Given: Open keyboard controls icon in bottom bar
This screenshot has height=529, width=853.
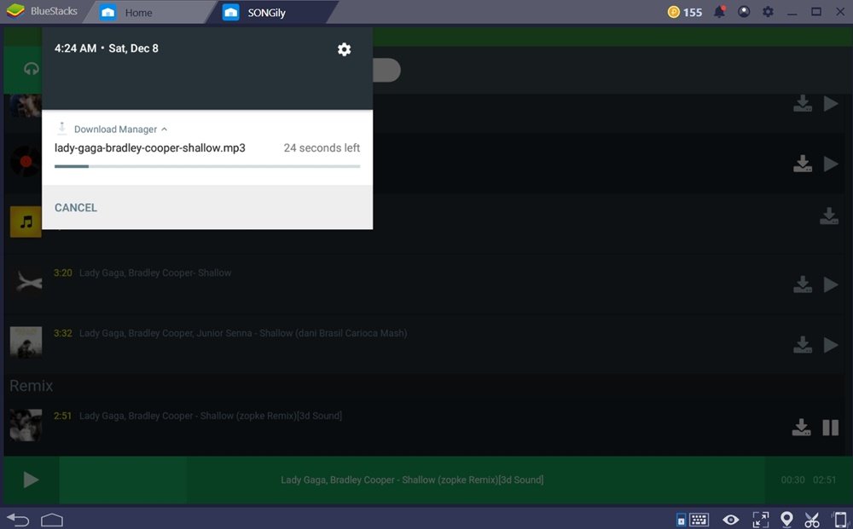Looking at the screenshot, I should tap(699, 520).
